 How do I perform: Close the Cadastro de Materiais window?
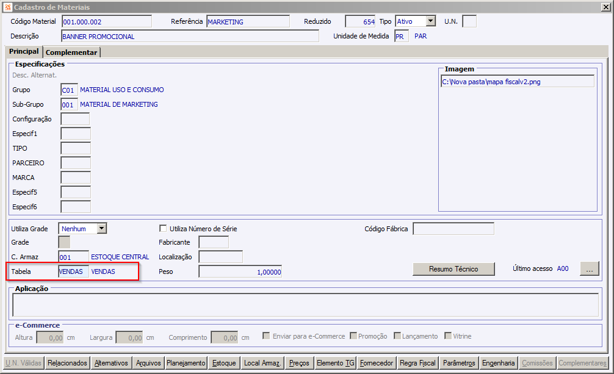605,7
